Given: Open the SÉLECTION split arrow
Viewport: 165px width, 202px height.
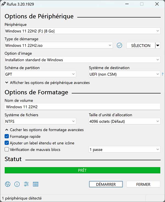Looking at the screenshot, I should (x=158, y=45).
